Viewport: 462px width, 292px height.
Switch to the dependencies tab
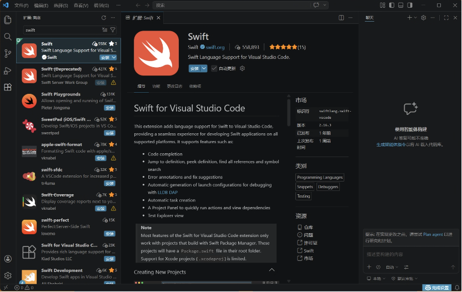pos(195,86)
